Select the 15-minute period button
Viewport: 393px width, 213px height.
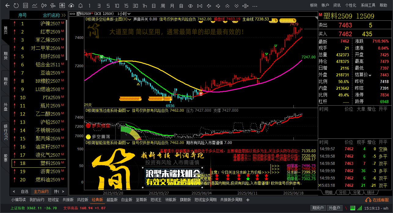pyautogui.click(x=126, y=5)
